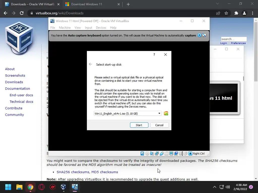
Task: Open the Chrome extensions puzzle icon
Action: pos(236,13)
